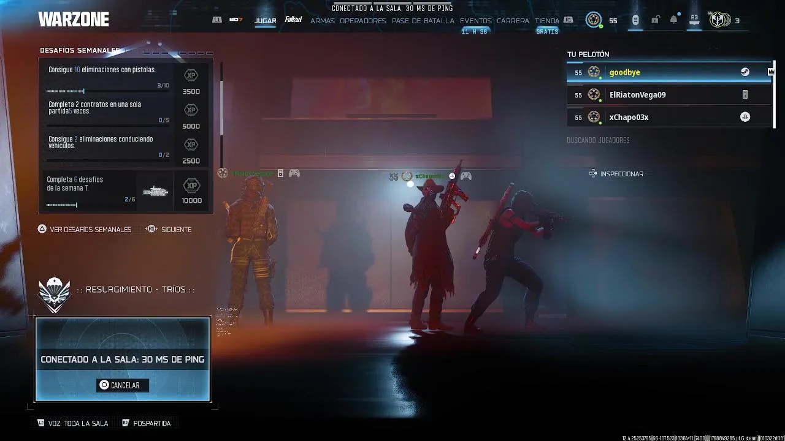Click the DESAFÍOS SEMANALES heading
The height and width of the screenshot is (441, 785).
(x=80, y=50)
